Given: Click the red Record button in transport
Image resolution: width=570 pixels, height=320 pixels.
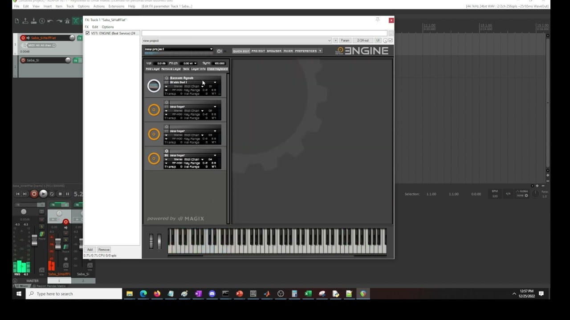Looking at the screenshot, I should pos(34,194).
